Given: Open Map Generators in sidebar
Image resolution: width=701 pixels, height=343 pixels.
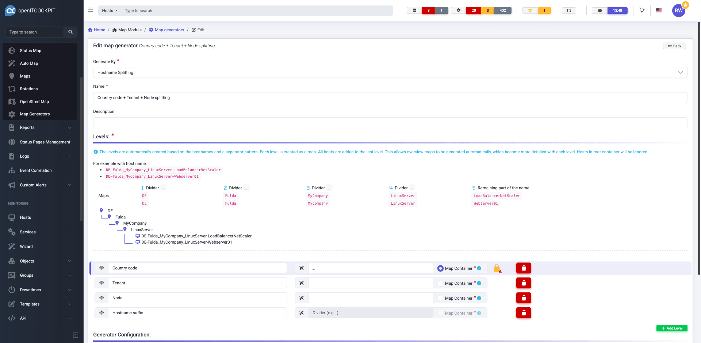Looking at the screenshot, I should point(35,114).
